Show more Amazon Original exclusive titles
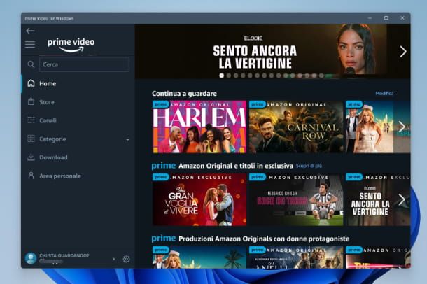 coord(402,199)
